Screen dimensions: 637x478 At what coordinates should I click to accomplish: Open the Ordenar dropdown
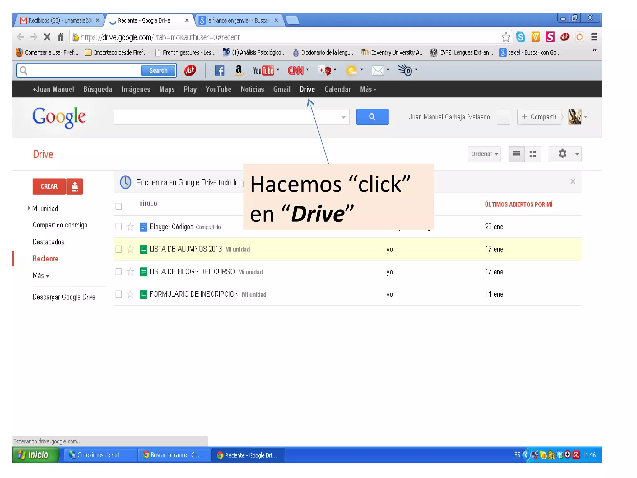484,154
